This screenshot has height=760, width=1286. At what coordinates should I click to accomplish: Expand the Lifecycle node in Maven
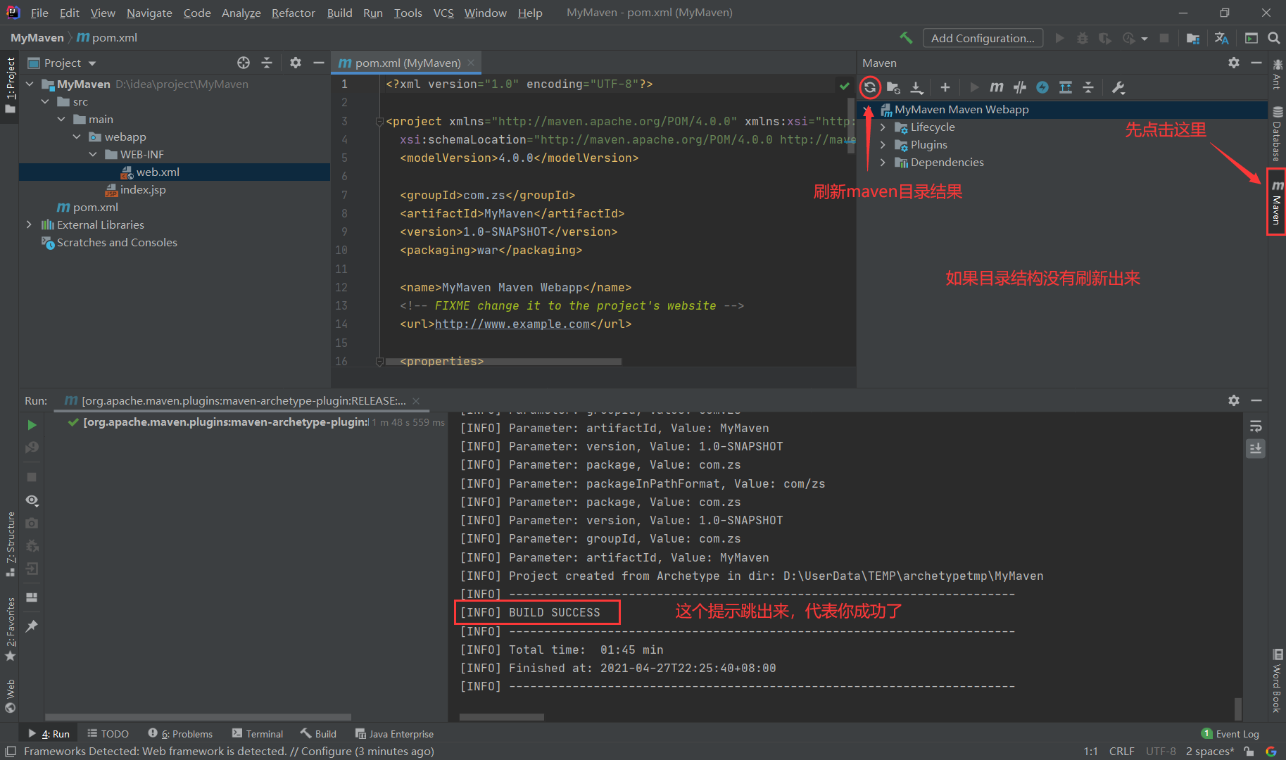883,127
